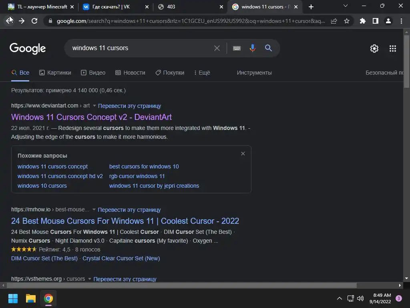
Task: Submit search with magnifying glass icon
Action: coord(268,48)
